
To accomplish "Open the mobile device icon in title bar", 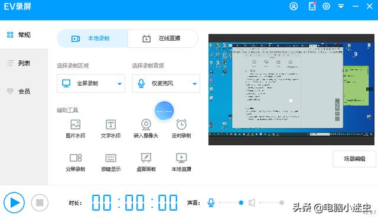I will click(312, 6).
